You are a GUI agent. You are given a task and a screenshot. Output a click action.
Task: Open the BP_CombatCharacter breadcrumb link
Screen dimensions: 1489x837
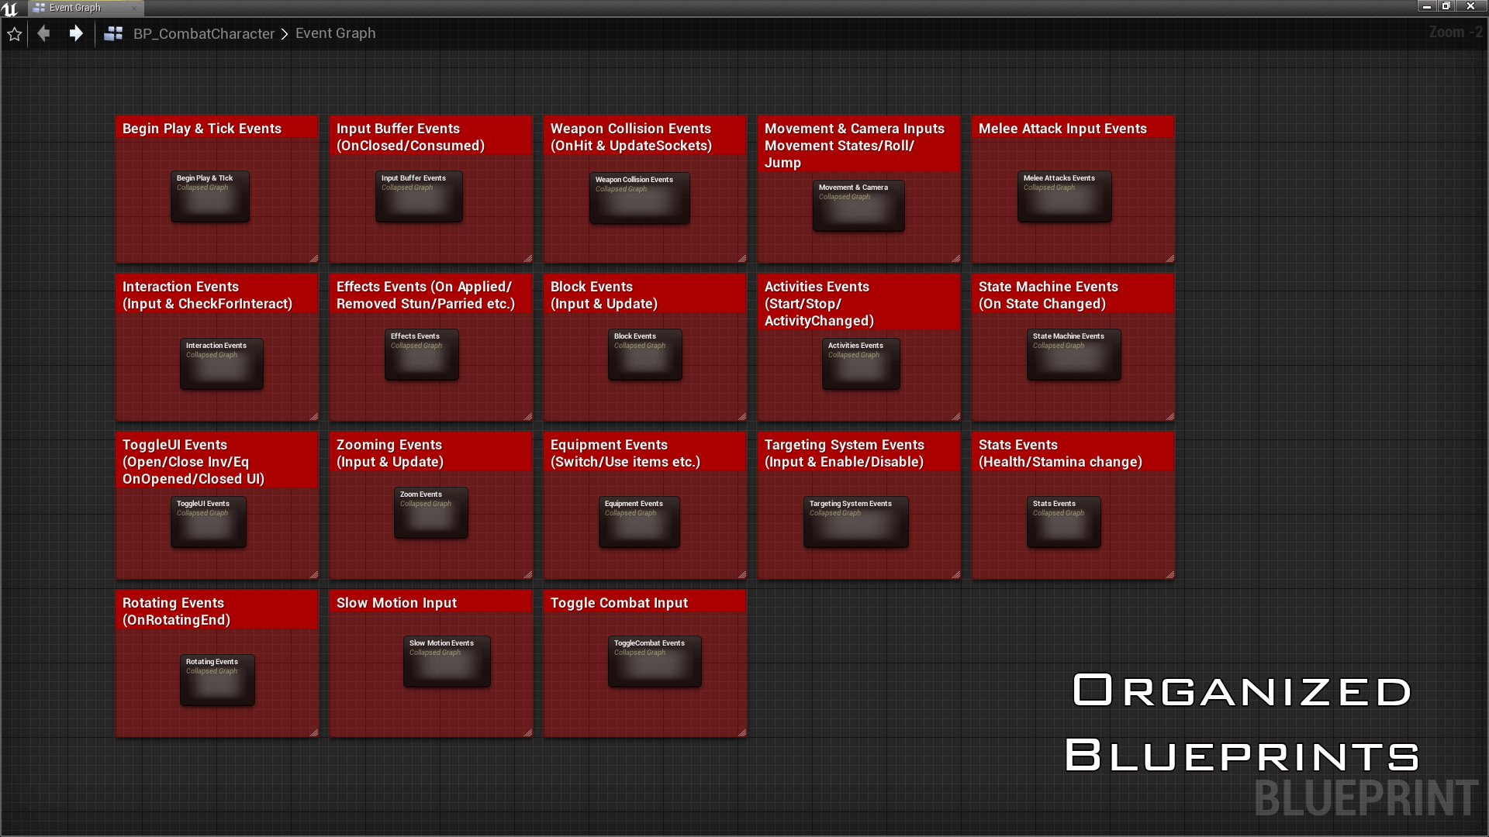(x=204, y=33)
